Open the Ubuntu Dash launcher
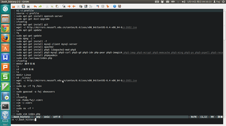 (x=5, y=9)
